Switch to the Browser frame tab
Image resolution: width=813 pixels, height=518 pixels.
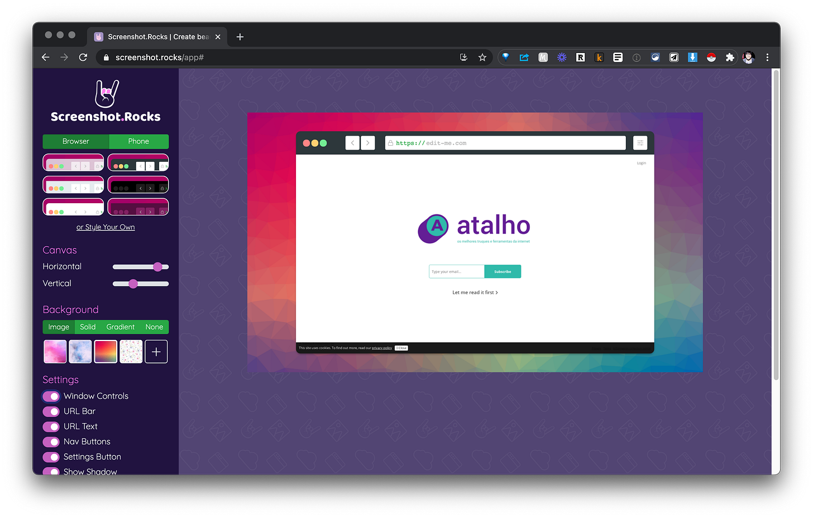point(76,142)
